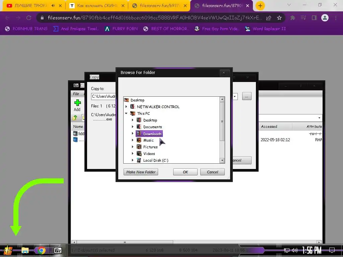
Task: Collapse the This PC node
Action: (x=126, y=113)
